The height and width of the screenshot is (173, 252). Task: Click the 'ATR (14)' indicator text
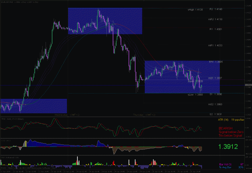(x=223, y=120)
